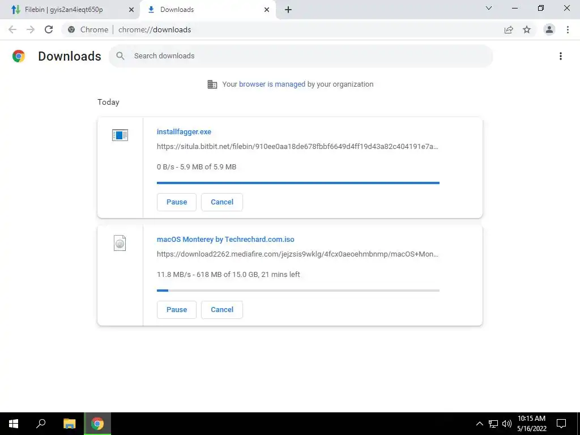Bookmark this tab with the star icon
Image resolution: width=580 pixels, height=435 pixels.
pos(527,29)
